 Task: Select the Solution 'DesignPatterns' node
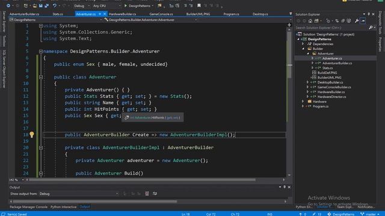(328, 34)
